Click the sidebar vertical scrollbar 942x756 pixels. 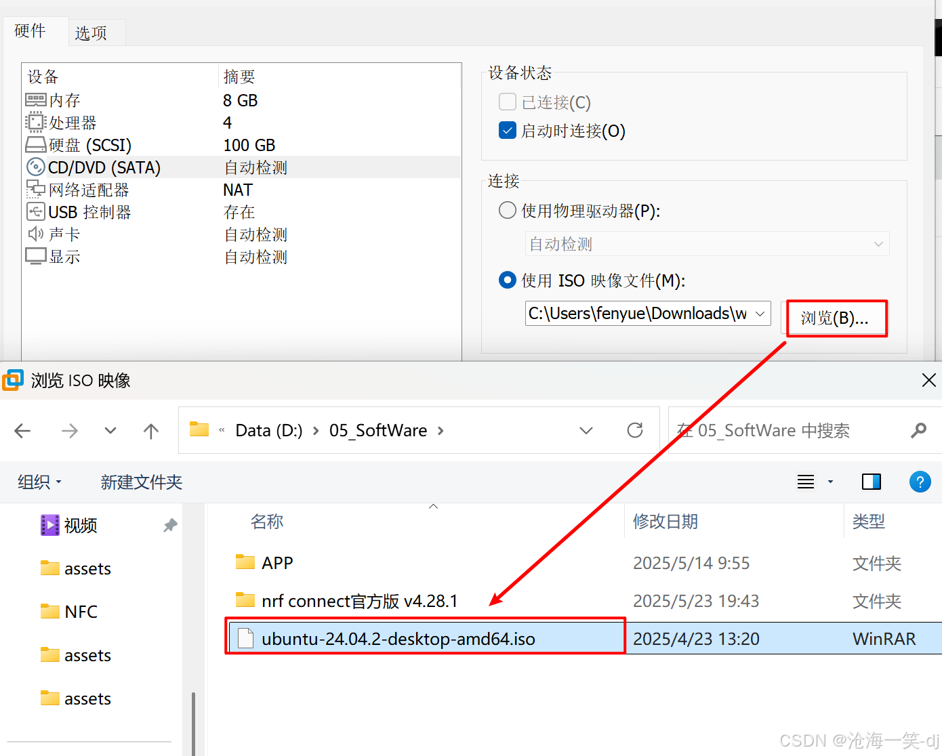(x=193, y=723)
